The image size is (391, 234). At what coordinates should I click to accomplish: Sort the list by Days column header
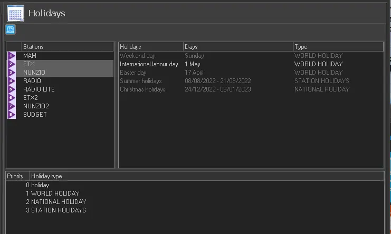tap(237, 47)
